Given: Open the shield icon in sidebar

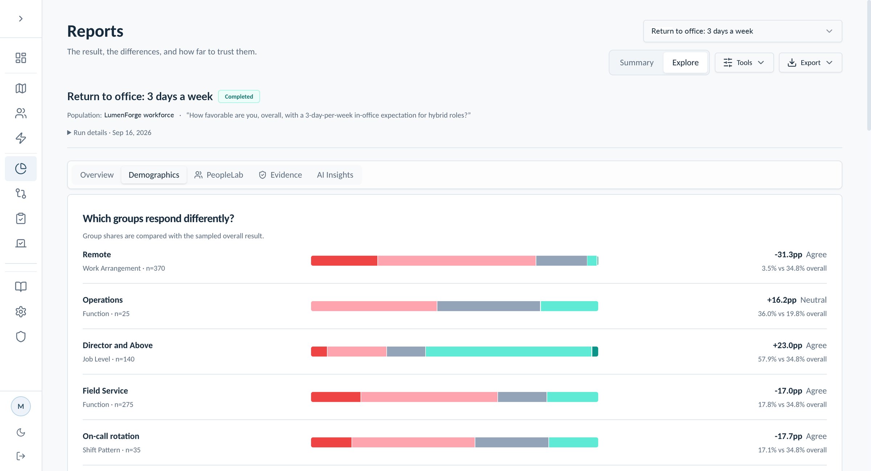Looking at the screenshot, I should [x=21, y=336].
